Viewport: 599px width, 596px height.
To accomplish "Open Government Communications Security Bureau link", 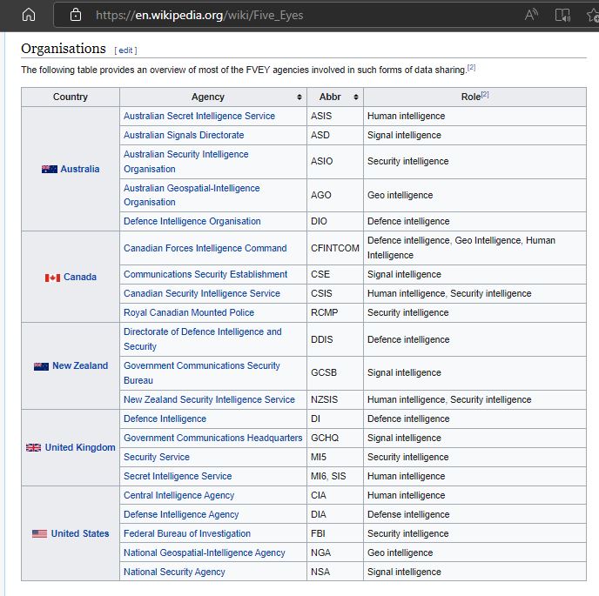I will point(202,373).
